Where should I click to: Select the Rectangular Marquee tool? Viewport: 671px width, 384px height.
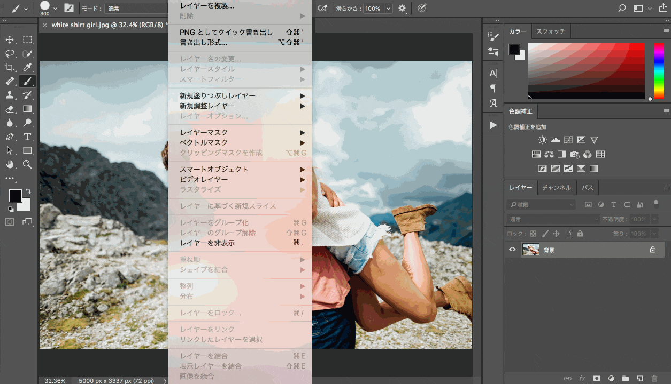tap(27, 39)
